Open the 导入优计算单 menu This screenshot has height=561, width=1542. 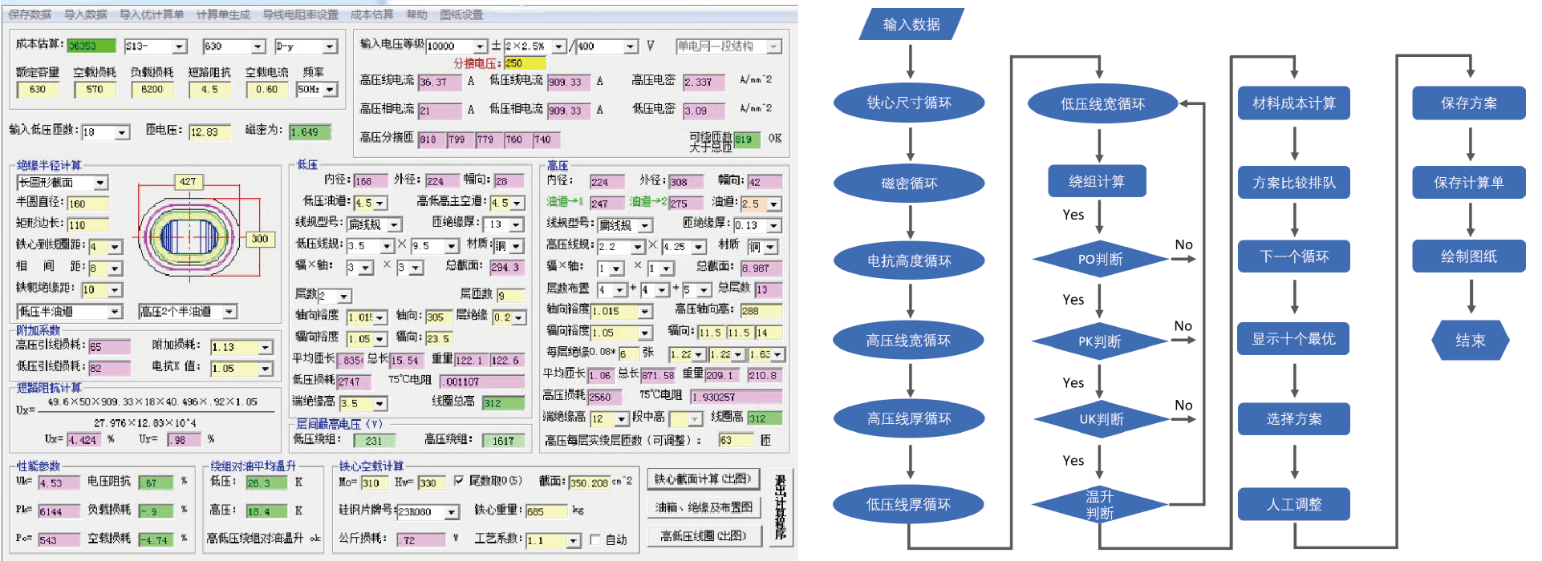pos(151,14)
